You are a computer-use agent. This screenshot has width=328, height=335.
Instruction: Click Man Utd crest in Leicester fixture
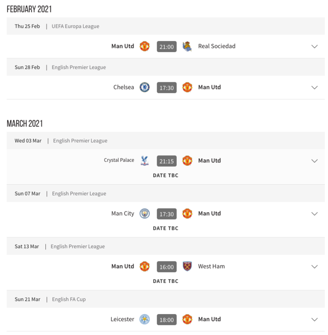click(187, 319)
